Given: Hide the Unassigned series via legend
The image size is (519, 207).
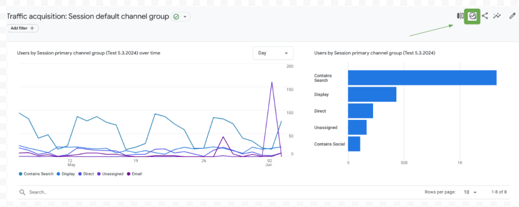Looking at the screenshot, I should point(110,174).
